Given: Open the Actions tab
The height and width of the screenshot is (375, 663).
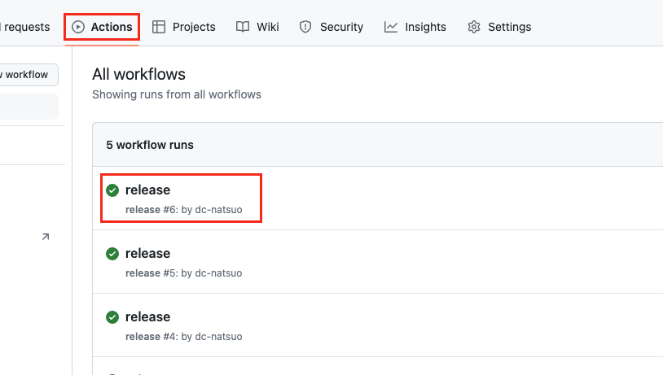Looking at the screenshot, I should (x=102, y=27).
